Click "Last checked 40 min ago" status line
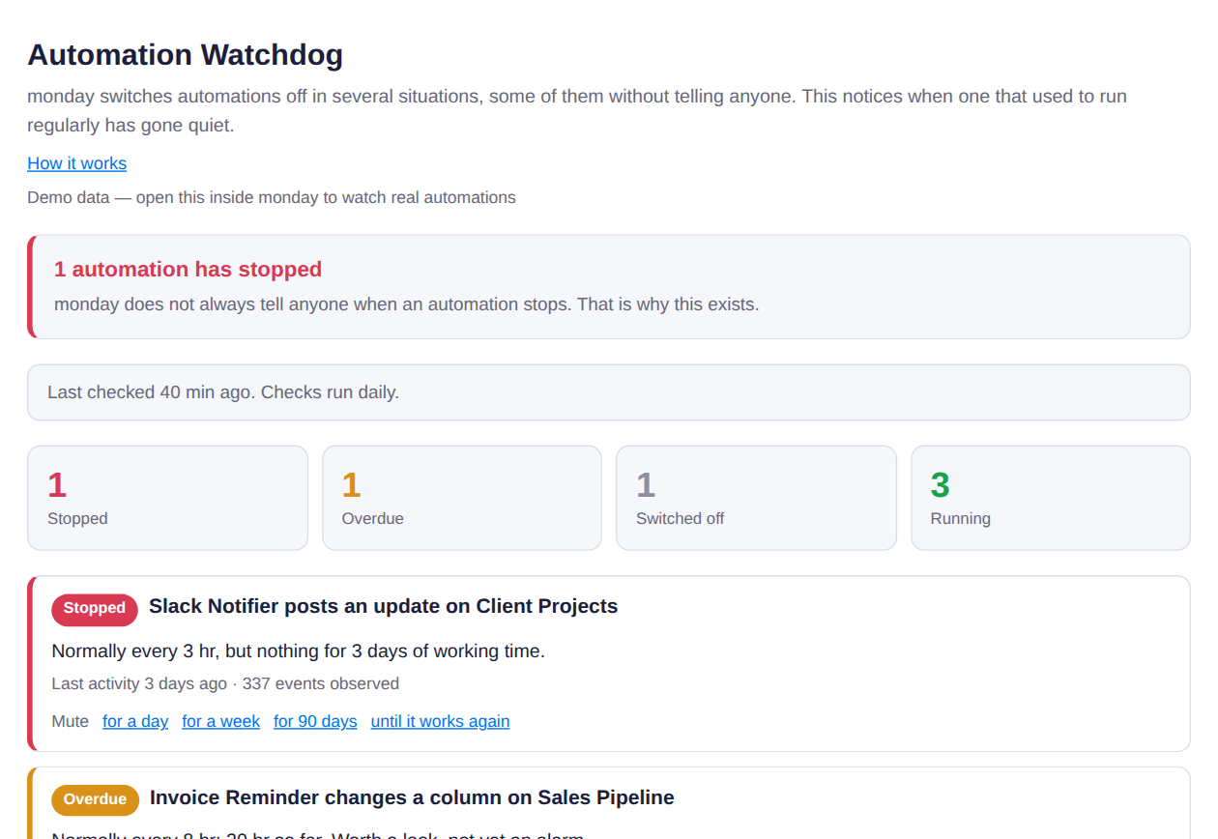The width and height of the screenshot is (1218, 839). 223,392
